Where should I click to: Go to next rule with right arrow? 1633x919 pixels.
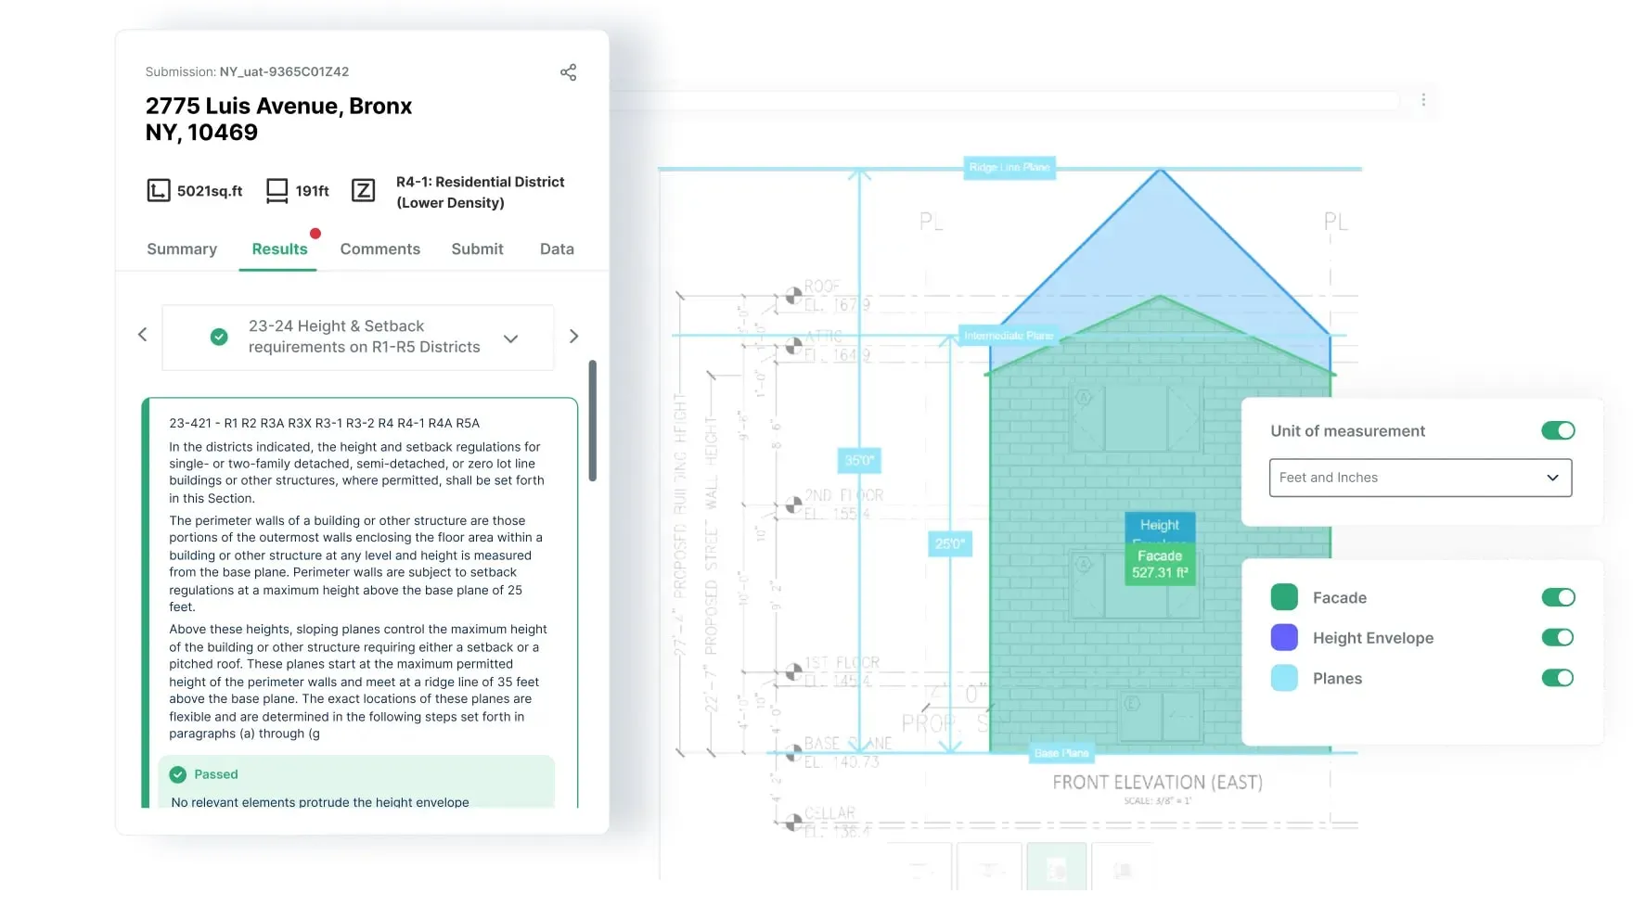point(573,336)
